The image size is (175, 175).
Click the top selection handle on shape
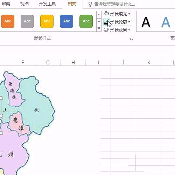point(1,98)
